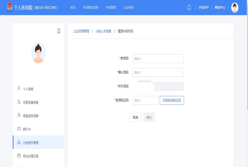
Task: Click the large profile avatar in sidebar
Action: pos(38,53)
